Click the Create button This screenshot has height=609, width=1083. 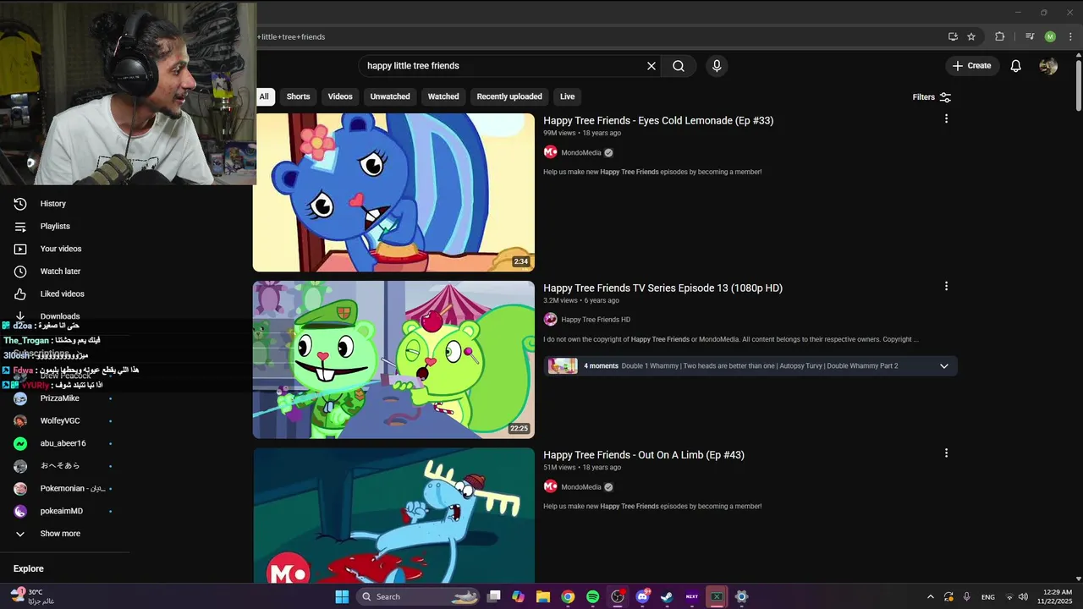(x=972, y=66)
